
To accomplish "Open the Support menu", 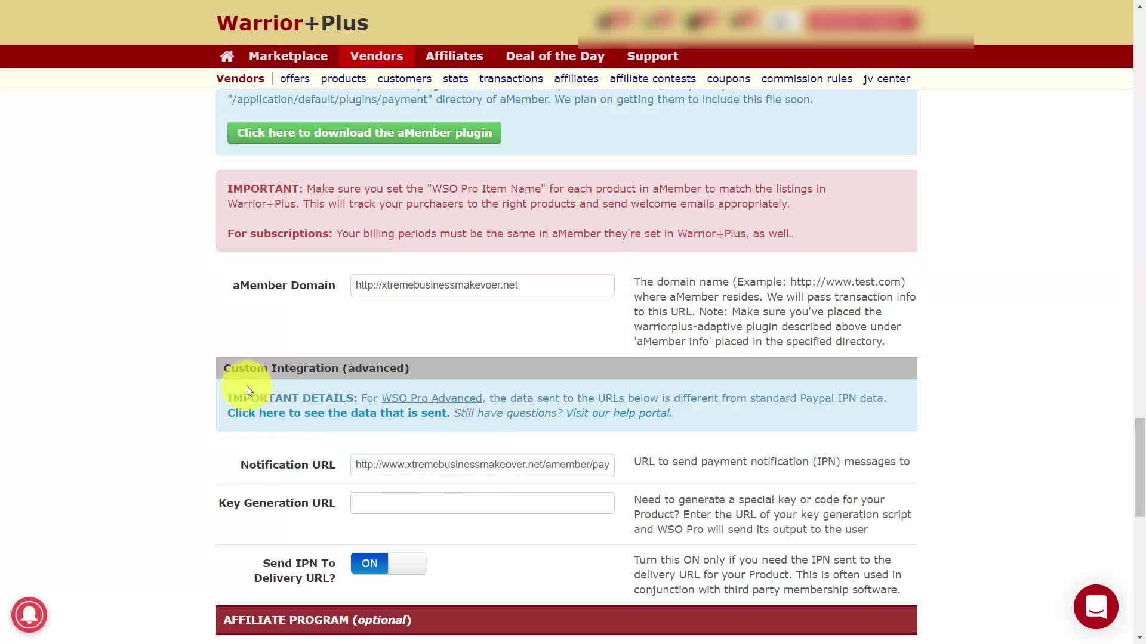I will click(x=652, y=56).
